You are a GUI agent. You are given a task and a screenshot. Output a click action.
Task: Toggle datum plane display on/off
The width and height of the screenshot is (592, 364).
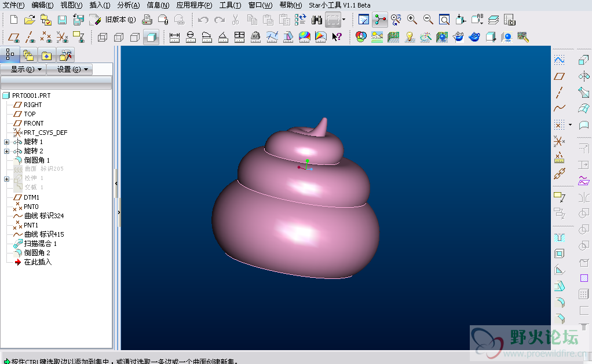14,38
